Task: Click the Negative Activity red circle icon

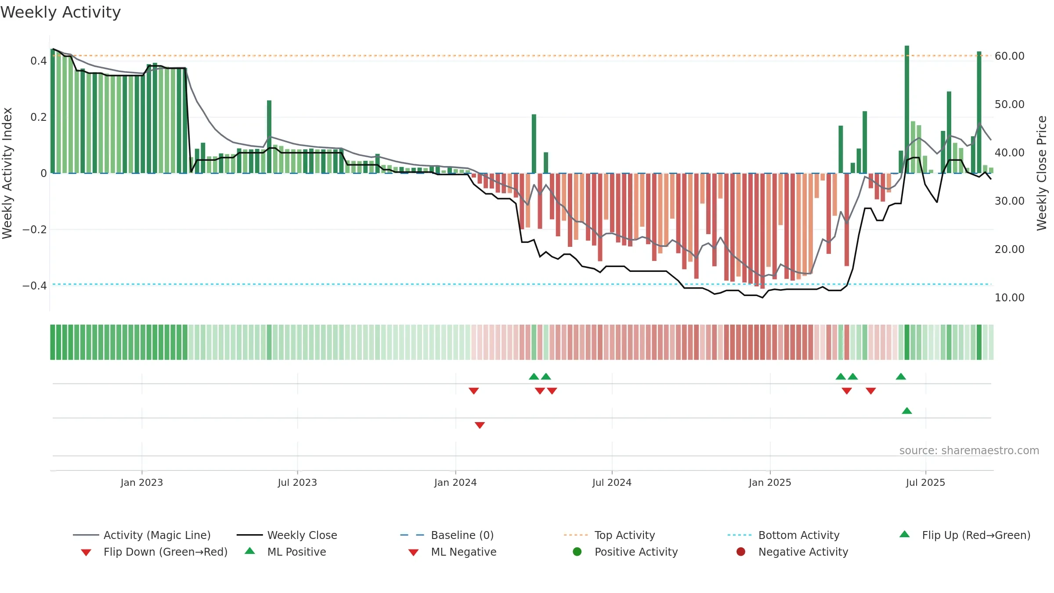Action: pyautogui.click(x=741, y=551)
